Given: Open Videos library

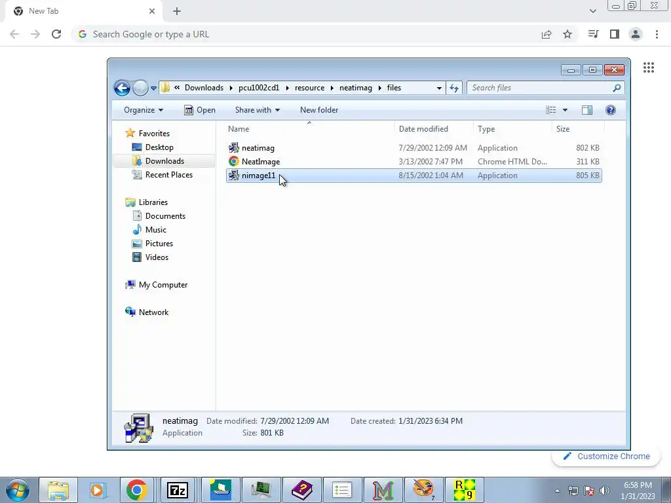Looking at the screenshot, I should [151, 257].
